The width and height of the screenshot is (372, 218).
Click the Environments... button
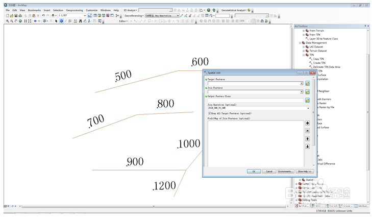tap(286, 172)
